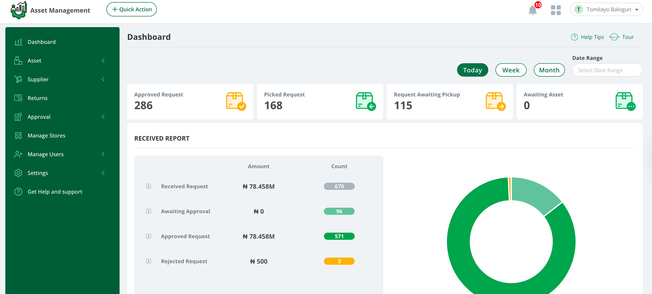This screenshot has width=652, height=294.
Task: Click the Tour icon near Help Tips
Action: coord(614,37)
